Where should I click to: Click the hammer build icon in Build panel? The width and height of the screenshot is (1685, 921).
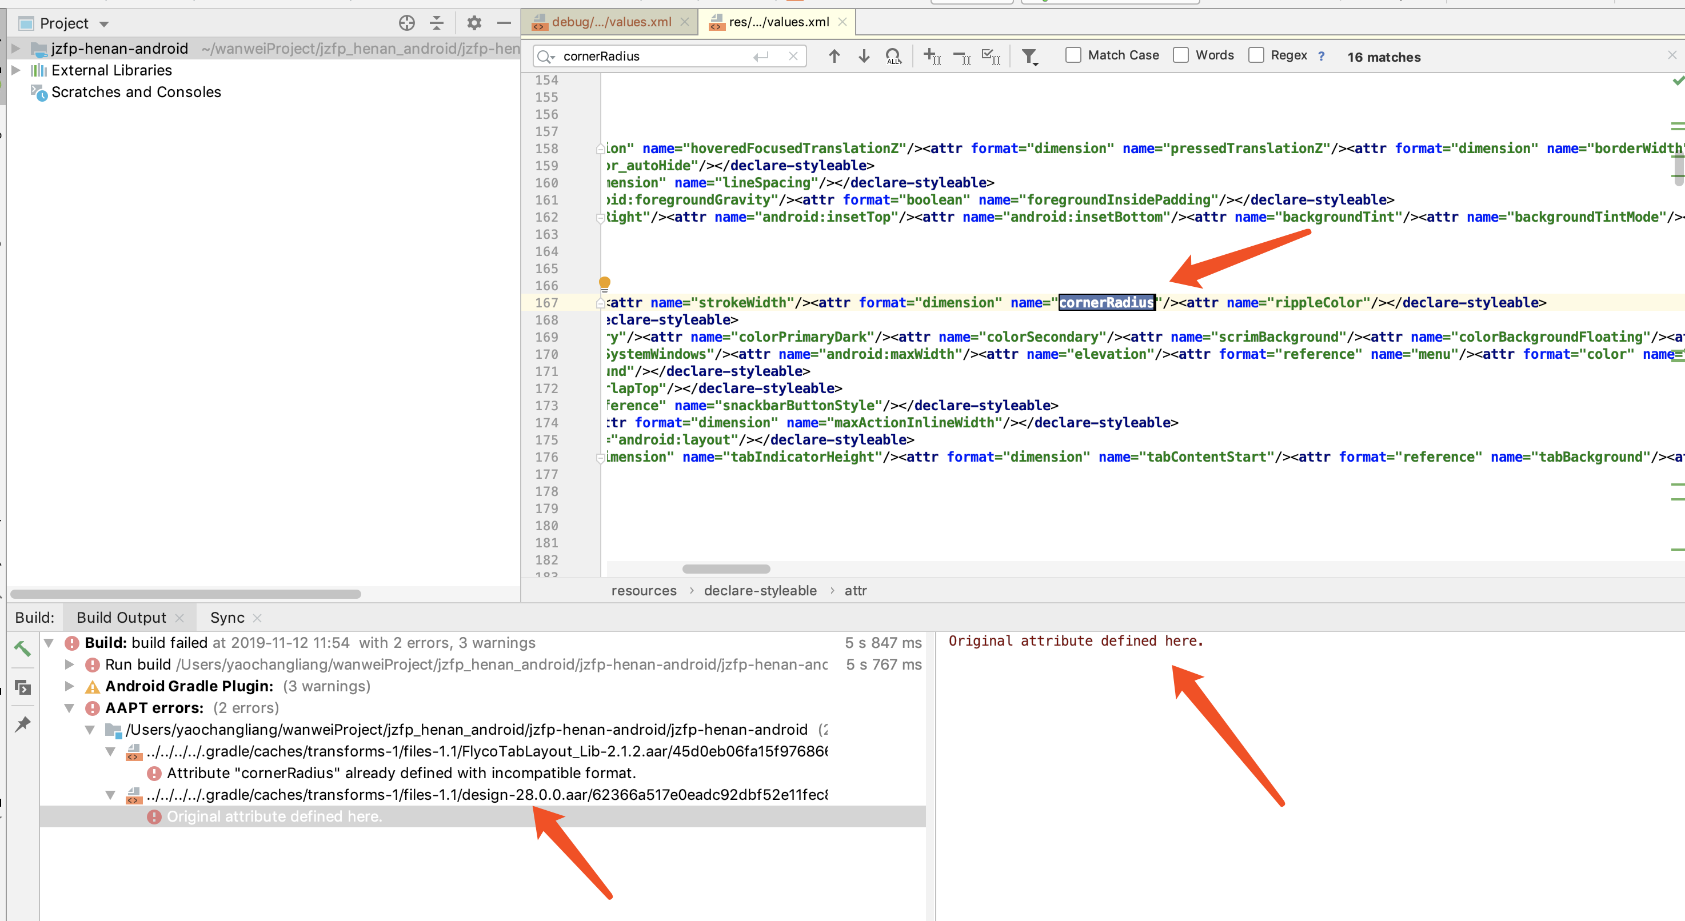point(22,648)
